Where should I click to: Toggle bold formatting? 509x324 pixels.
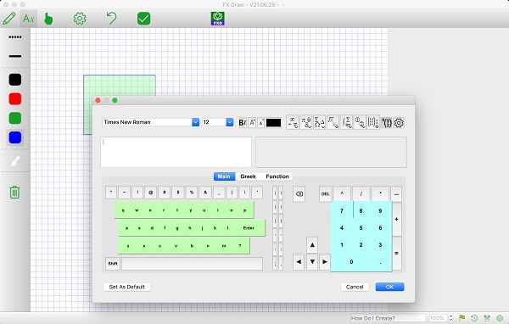click(241, 123)
